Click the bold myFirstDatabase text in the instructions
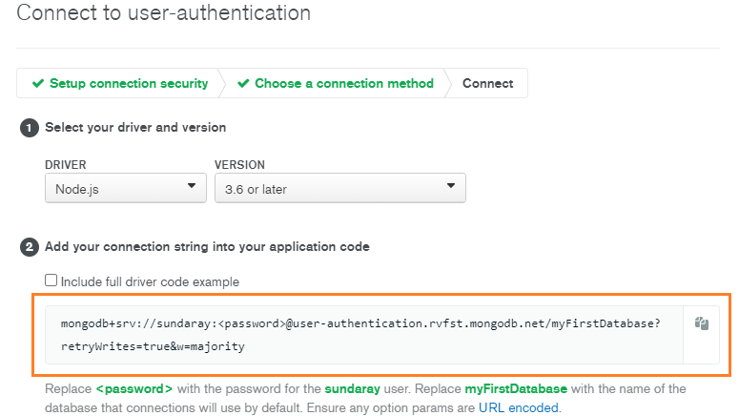739x416 pixels. 516,390
